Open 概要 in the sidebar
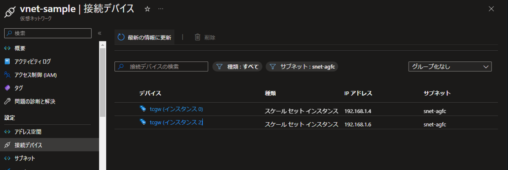 coord(20,48)
